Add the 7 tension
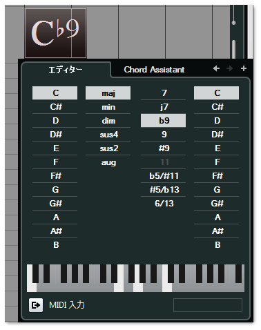The height and width of the screenshot is (330, 261). coord(163,93)
